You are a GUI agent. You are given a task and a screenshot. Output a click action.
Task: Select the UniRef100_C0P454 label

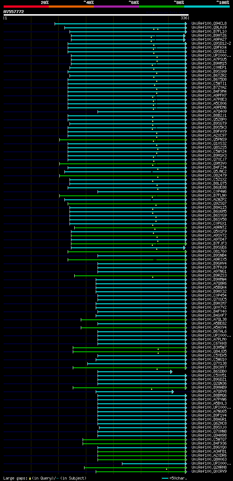(209, 296)
